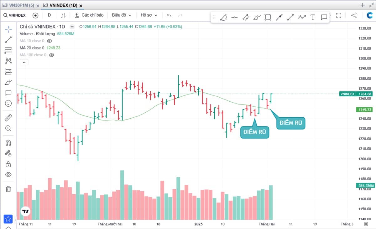Select horizontal line tool in floating toolbar
This screenshot has height=229, width=376.
234,17
